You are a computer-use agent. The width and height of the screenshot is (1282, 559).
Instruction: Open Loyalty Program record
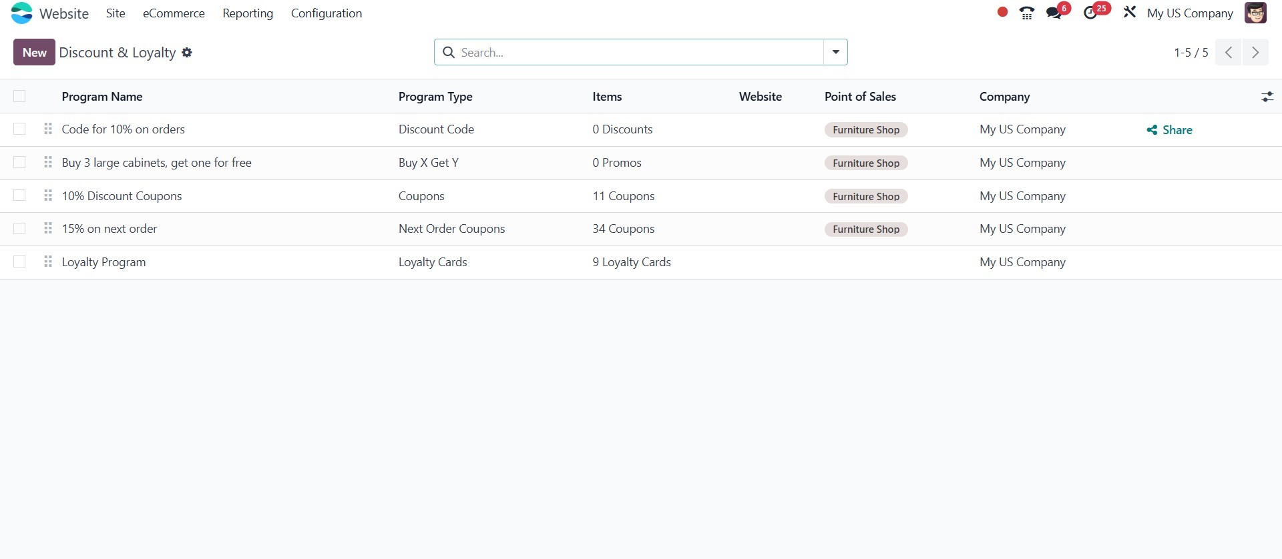(103, 262)
